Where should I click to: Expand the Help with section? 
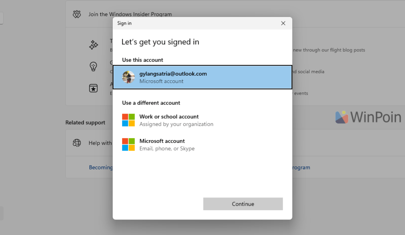click(x=100, y=143)
